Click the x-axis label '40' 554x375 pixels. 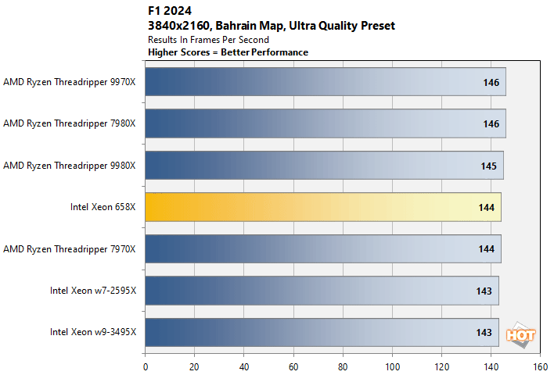[x=244, y=367]
